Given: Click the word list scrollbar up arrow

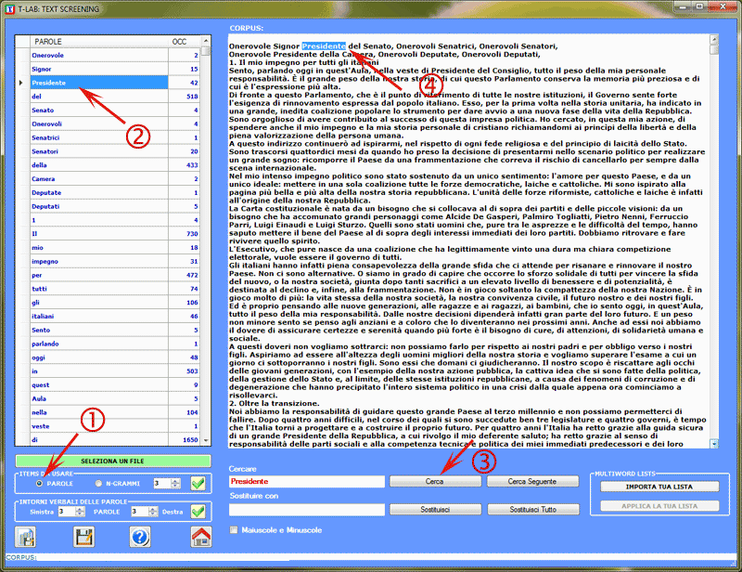Looking at the screenshot, I should pyautogui.click(x=206, y=41).
